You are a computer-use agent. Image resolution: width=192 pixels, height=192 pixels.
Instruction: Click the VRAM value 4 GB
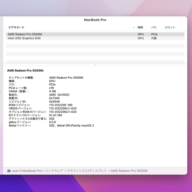(52, 91)
